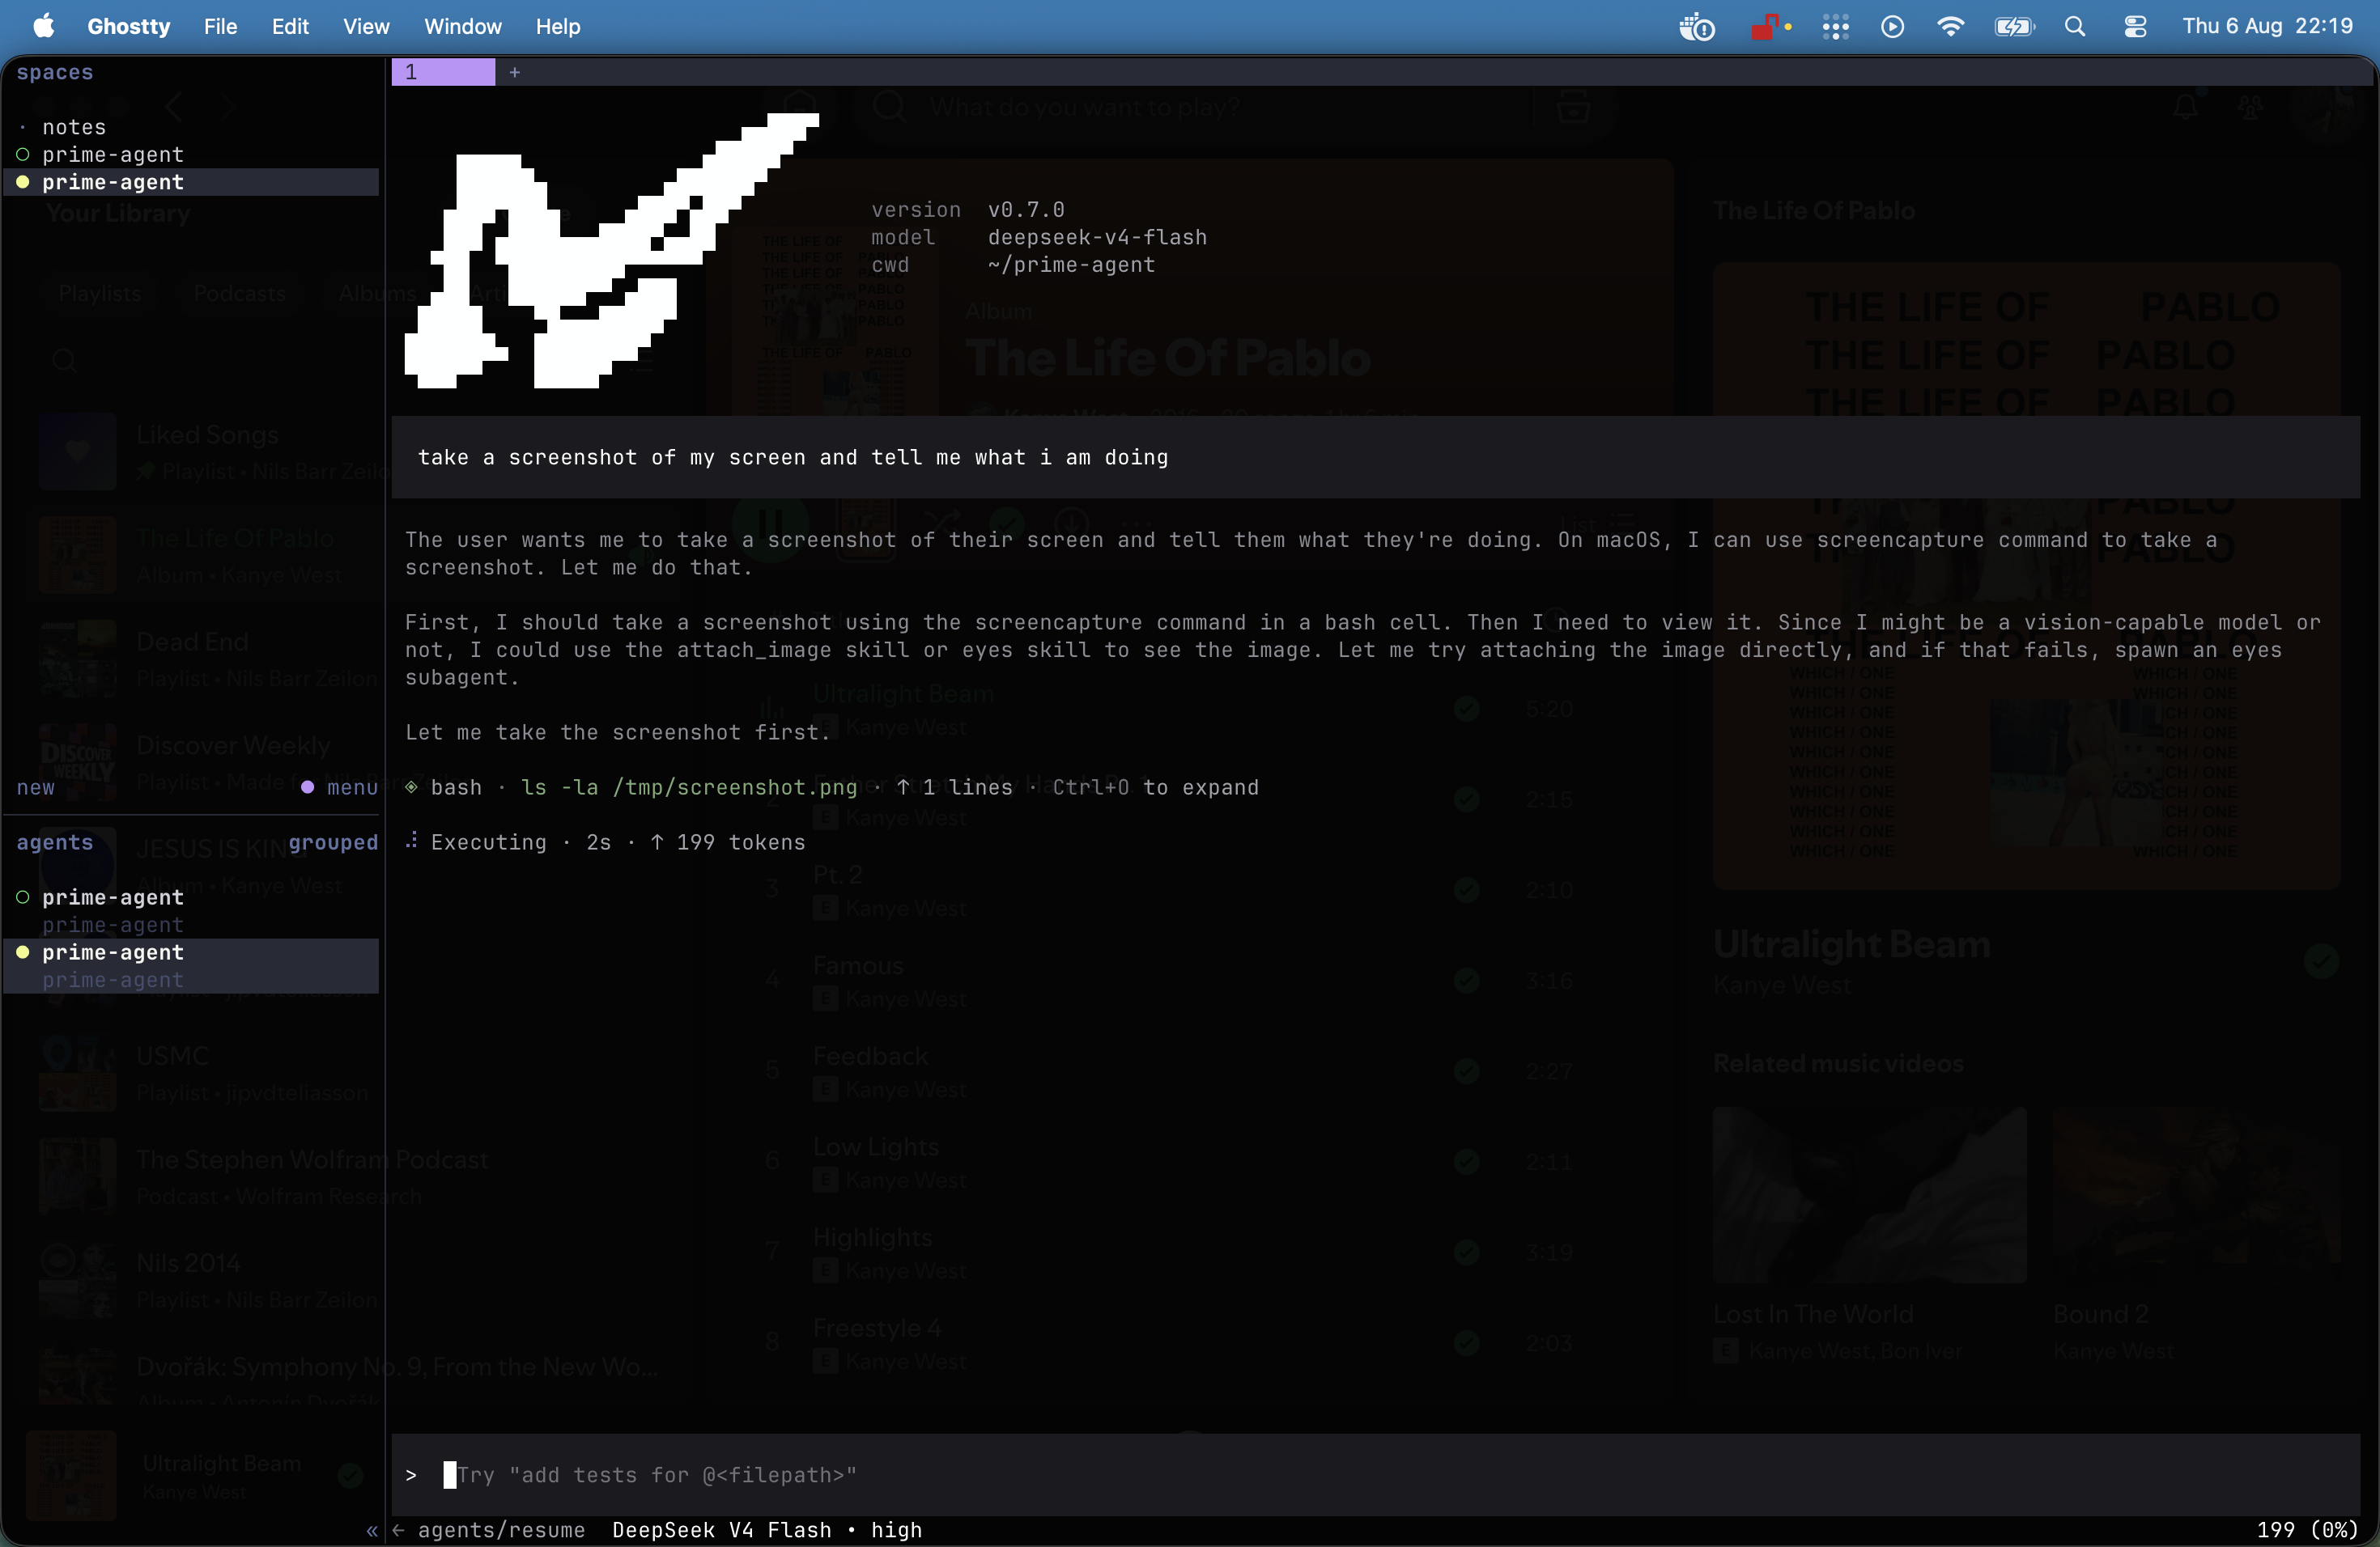This screenshot has width=2380, height=1547.
Task: Open the File menu
Action: coord(220,26)
